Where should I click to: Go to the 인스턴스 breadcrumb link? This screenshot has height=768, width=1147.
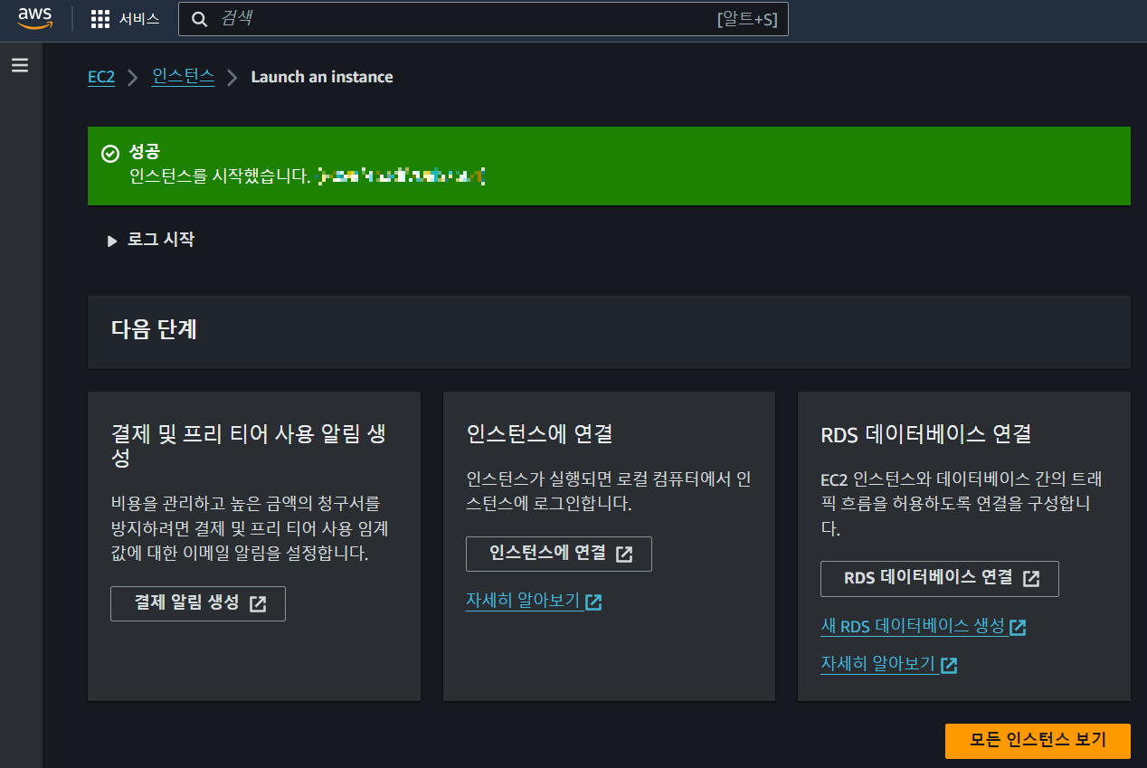(x=184, y=77)
